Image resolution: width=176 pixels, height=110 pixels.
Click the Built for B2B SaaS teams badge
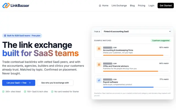pyautogui.click(x=22, y=35)
